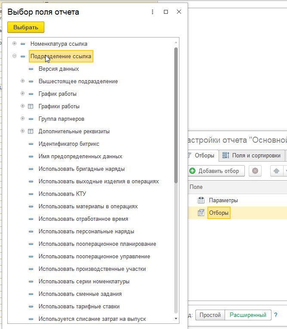This screenshot has width=287, height=329.
Task: Select Подразделение ссылка field
Action: coord(61,56)
